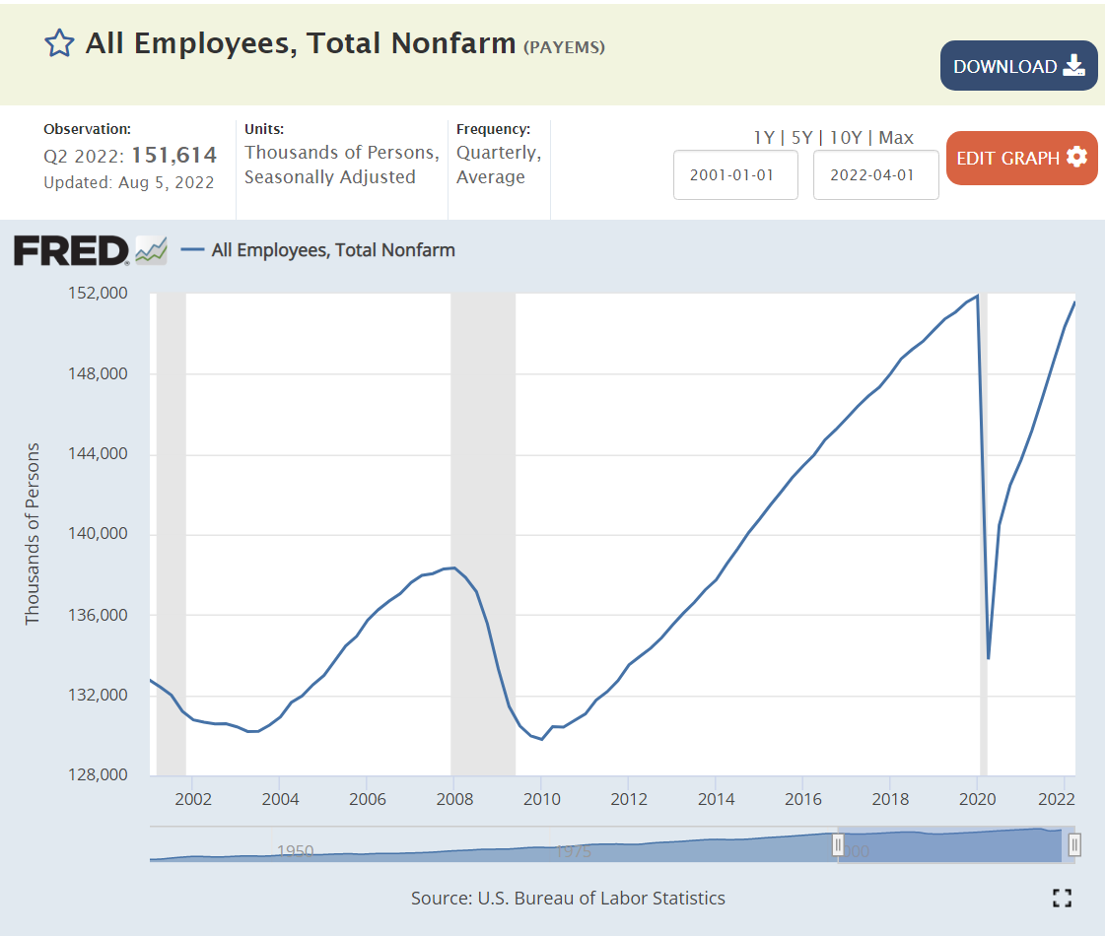Click the download arrow icon

point(1073,66)
